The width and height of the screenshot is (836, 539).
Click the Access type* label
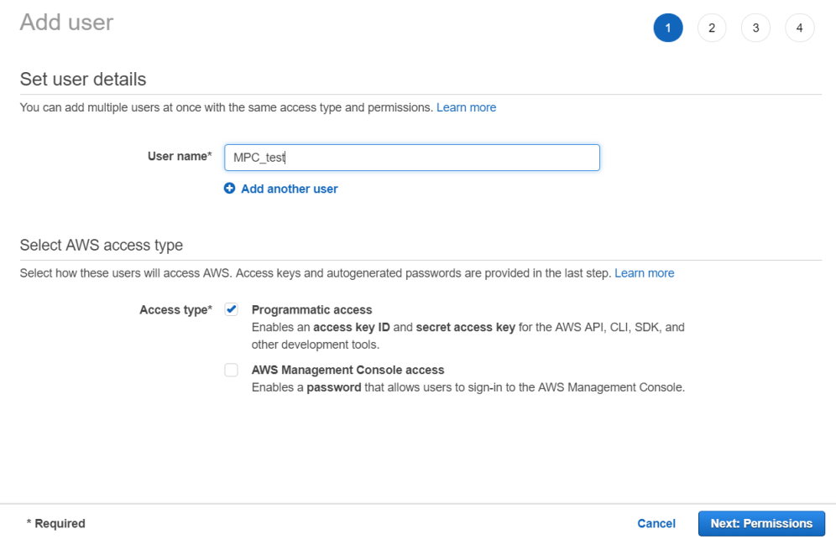tap(176, 310)
